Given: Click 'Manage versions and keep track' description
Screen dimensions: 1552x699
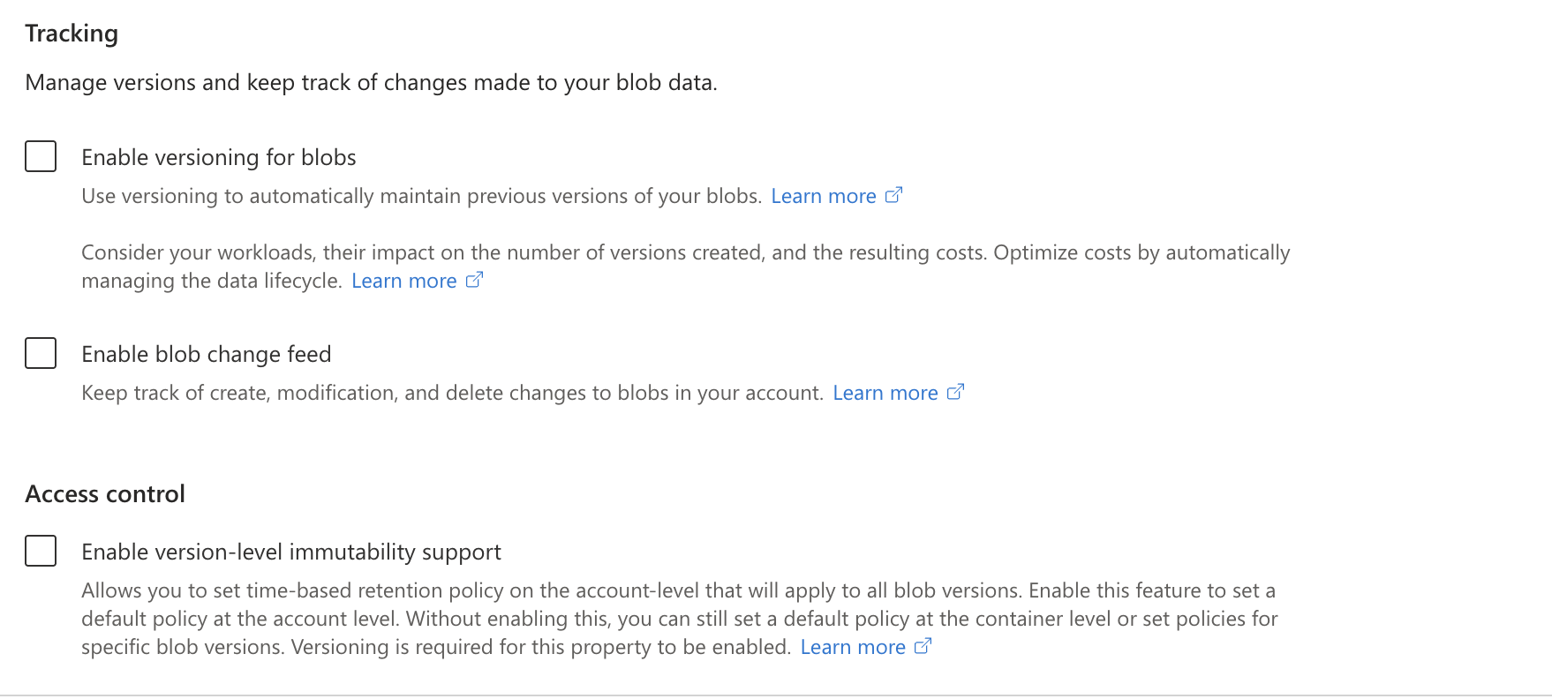Looking at the screenshot, I should coord(371,82).
